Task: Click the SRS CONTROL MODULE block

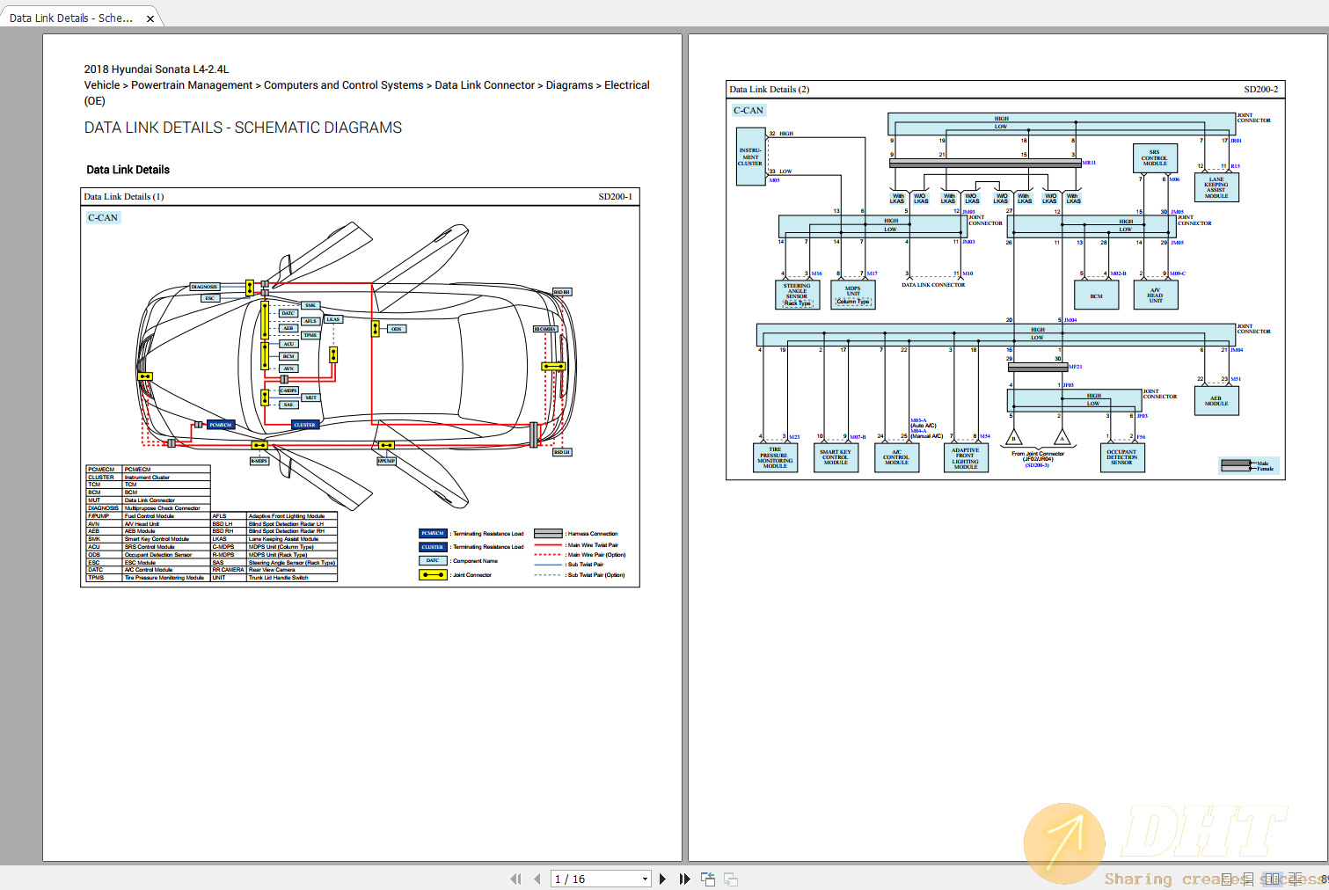Action: point(1155,157)
